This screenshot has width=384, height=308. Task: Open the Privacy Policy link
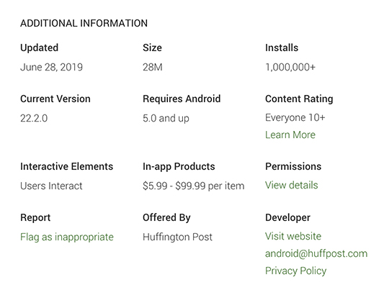[x=295, y=271]
